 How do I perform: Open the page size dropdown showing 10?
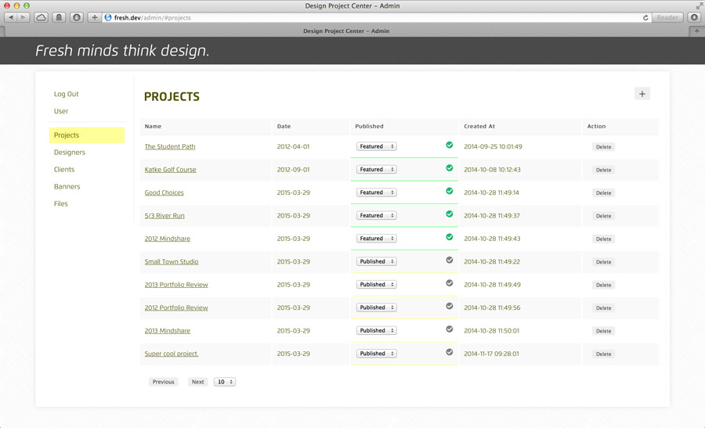pyautogui.click(x=225, y=382)
